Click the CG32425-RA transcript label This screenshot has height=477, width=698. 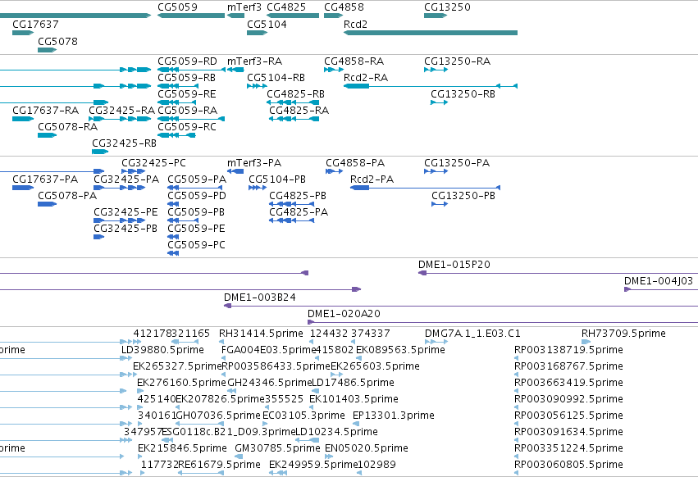[122, 111]
